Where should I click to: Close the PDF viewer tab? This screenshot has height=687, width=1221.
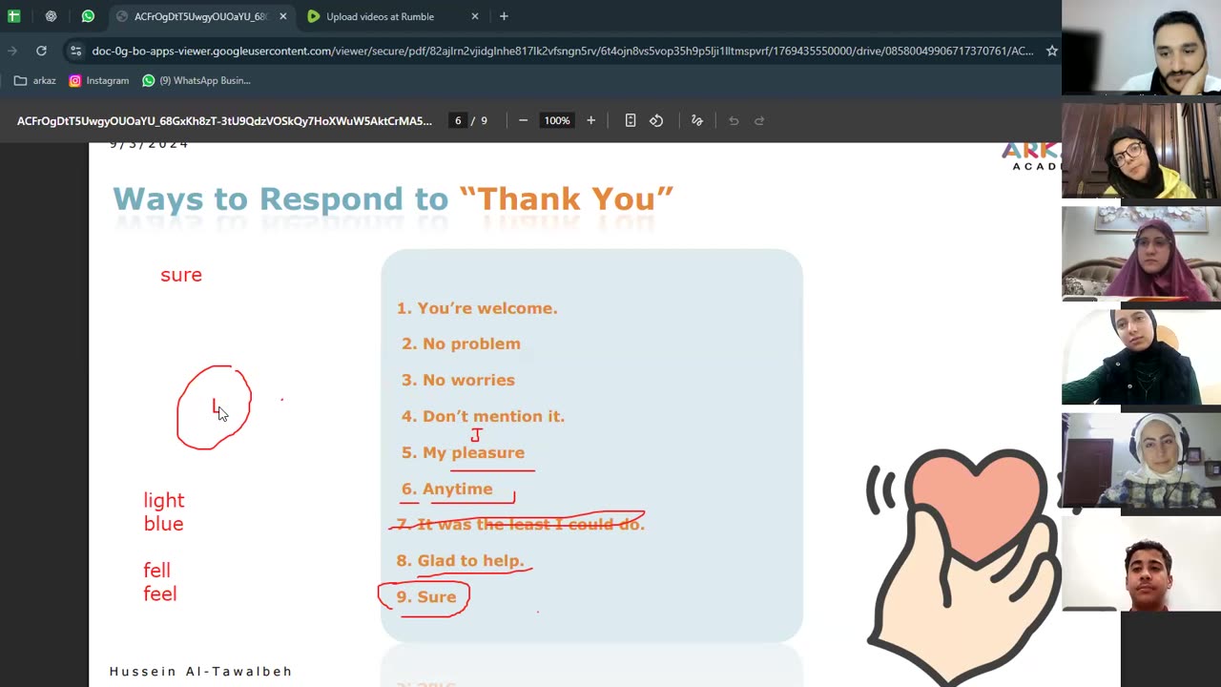pyautogui.click(x=282, y=16)
